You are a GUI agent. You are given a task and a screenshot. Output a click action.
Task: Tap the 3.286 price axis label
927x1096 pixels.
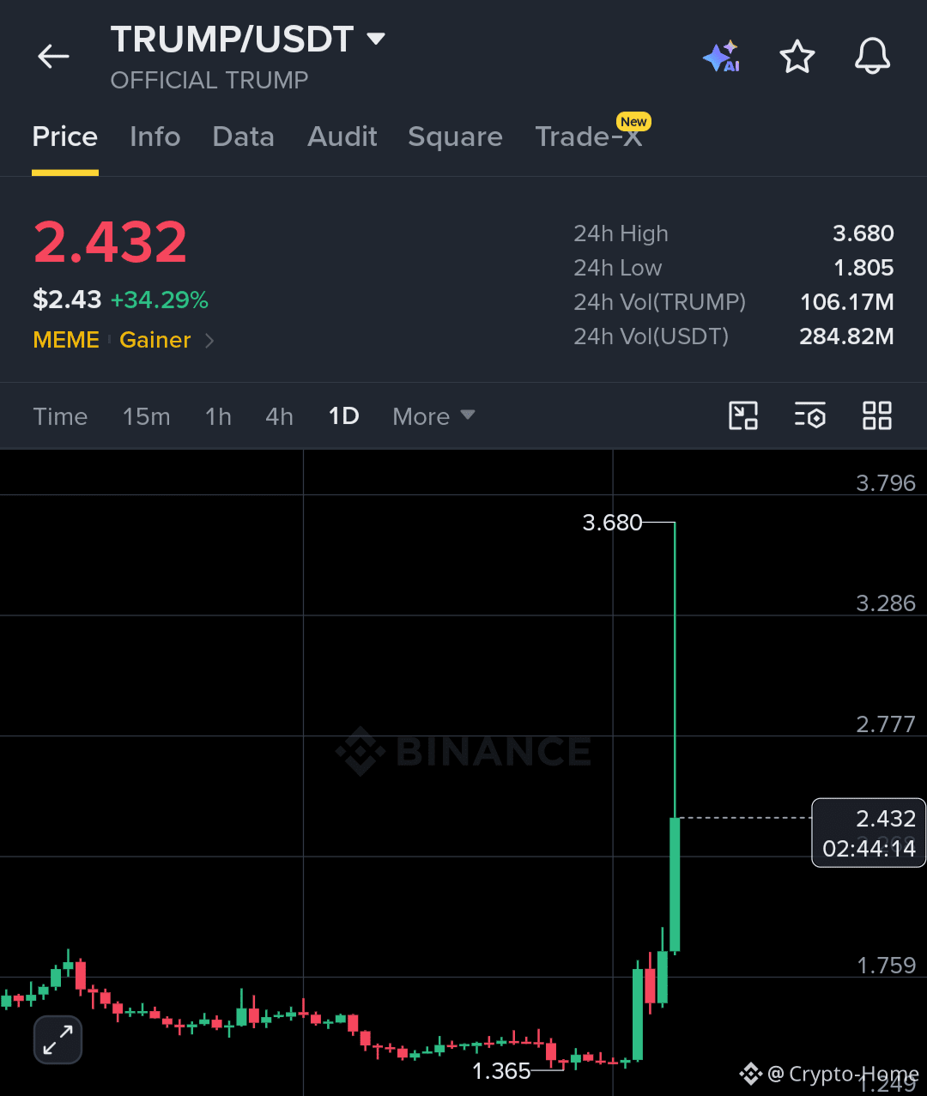(886, 603)
